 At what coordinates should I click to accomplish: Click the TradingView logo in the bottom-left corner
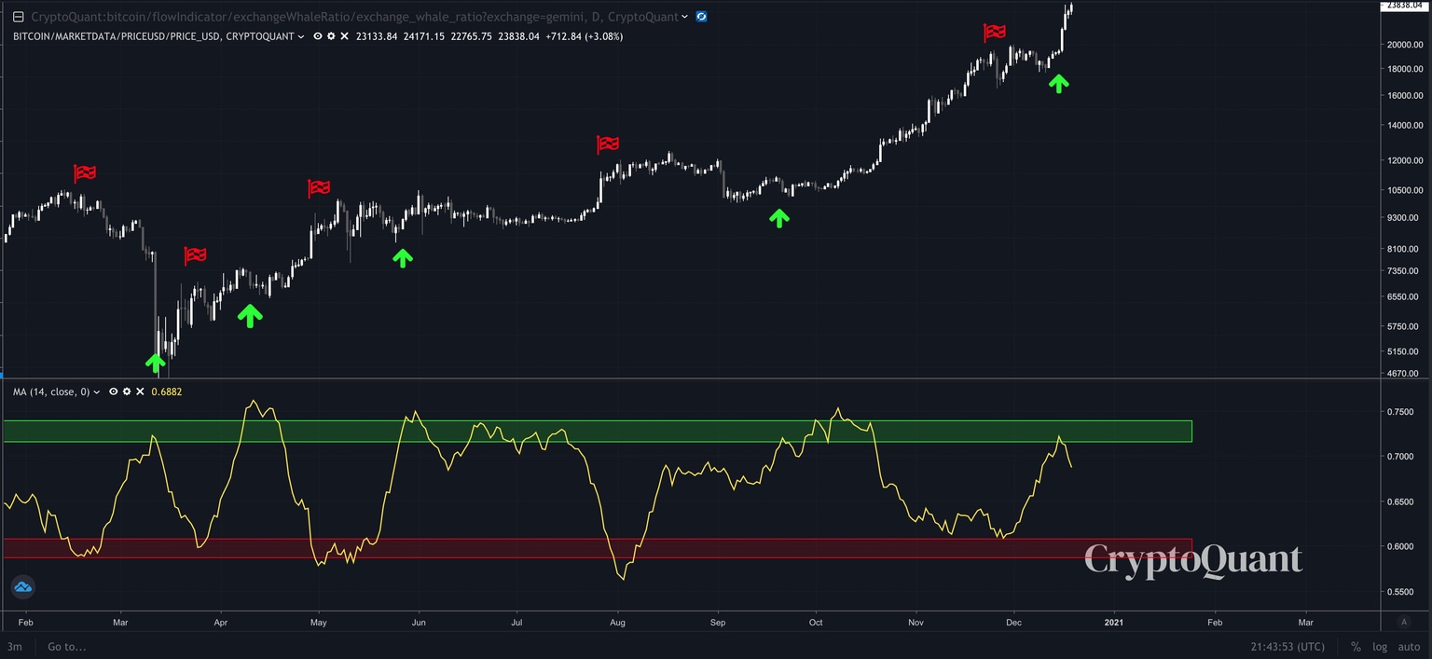click(22, 586)
